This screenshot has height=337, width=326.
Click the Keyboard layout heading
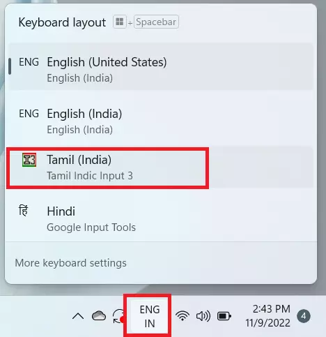[x=62, y=22]
